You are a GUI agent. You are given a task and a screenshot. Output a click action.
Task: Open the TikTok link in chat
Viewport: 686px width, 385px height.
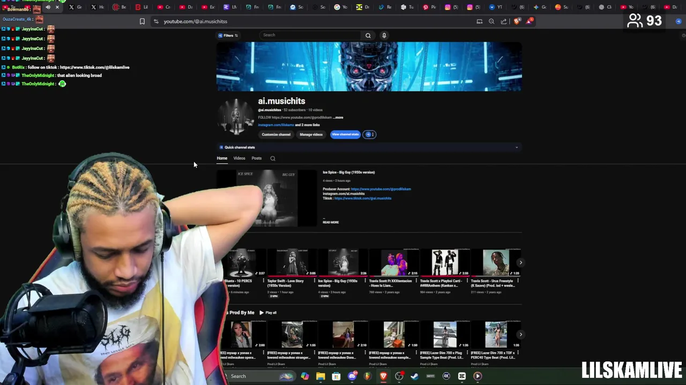(95, 67)
